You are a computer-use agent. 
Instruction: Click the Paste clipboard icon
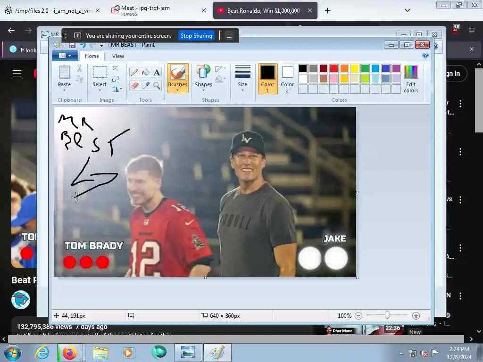64,73
